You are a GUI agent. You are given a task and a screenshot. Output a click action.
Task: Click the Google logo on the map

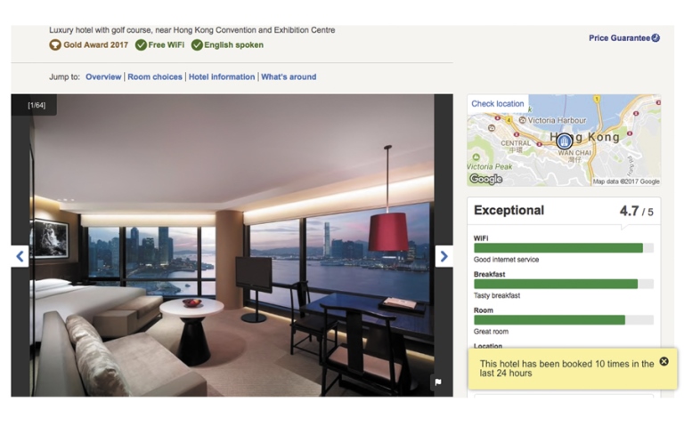pos(485,179)
